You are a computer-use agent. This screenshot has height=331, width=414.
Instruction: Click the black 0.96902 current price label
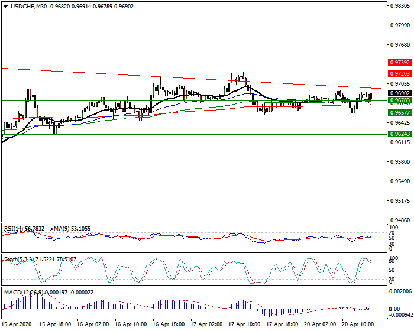[400, 93]
